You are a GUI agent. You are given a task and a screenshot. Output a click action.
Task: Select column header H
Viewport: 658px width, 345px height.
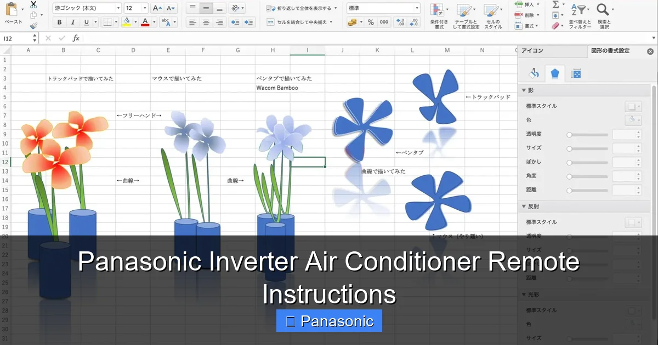click(x=273, y=50)
